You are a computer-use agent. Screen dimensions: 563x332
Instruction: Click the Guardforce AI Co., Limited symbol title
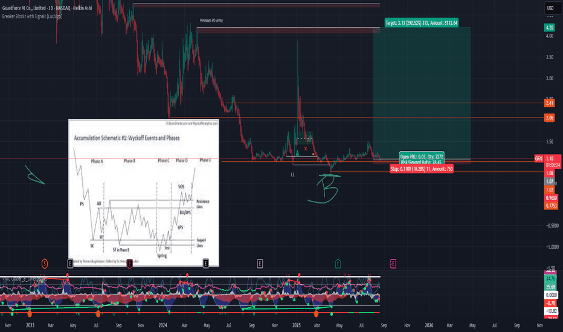tap(47, 8)
